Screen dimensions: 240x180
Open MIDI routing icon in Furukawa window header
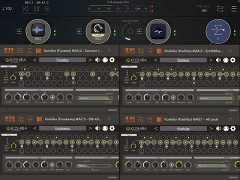(x=20, y=119)
